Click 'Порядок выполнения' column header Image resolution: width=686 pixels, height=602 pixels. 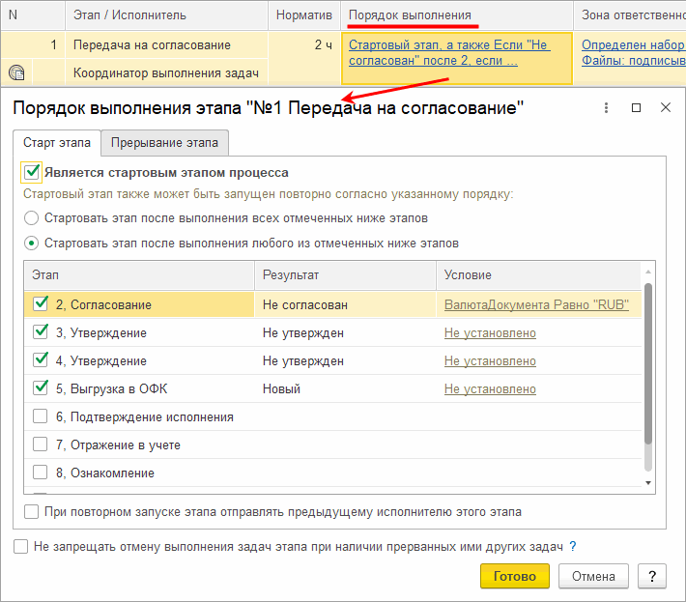point(410,15)
